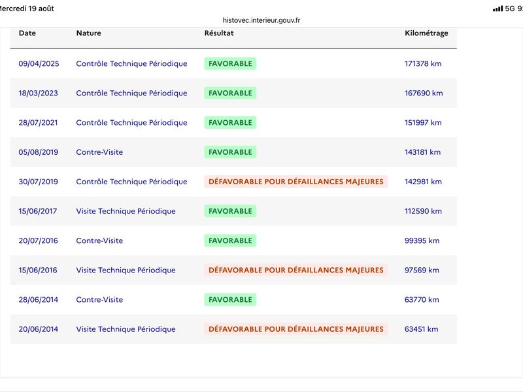
Task: Click the FAVORABLE badge for 28/06/2014
Action: pyautogui.click(x=230, y=300)
